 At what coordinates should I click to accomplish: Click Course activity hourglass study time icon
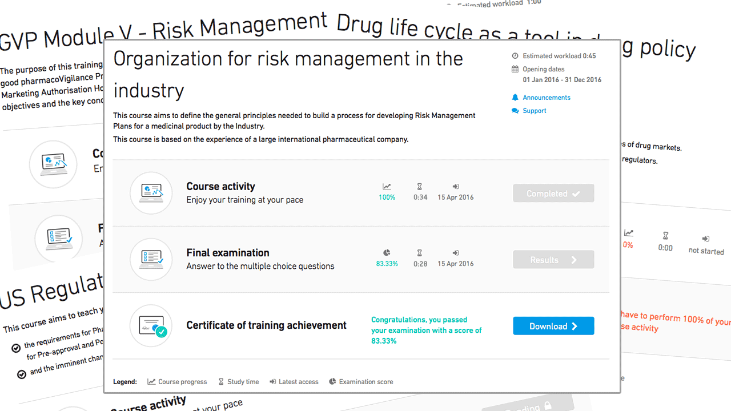point(420,187)
